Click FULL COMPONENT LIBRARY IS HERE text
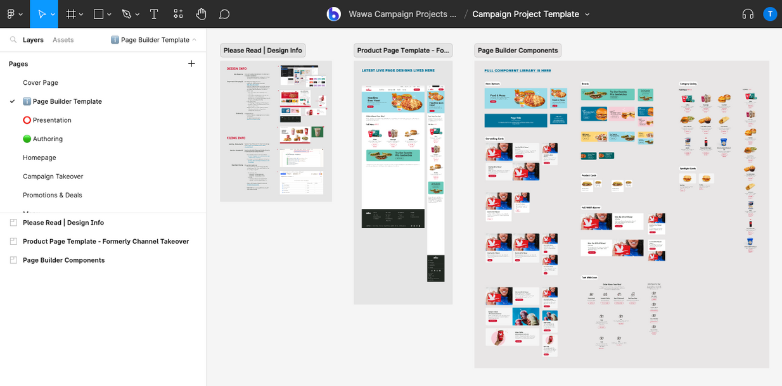Image resolution: width=782 pixels, height=386 pixels. coord(518,71)
